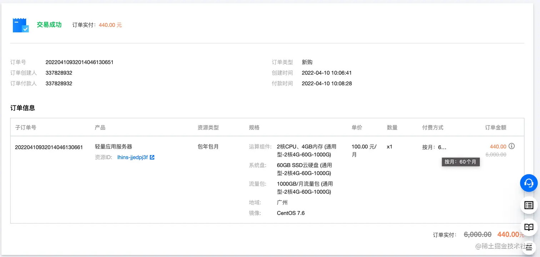
Task: Open resource link lhins-jjedpj3f
Action: coord(132,157)
